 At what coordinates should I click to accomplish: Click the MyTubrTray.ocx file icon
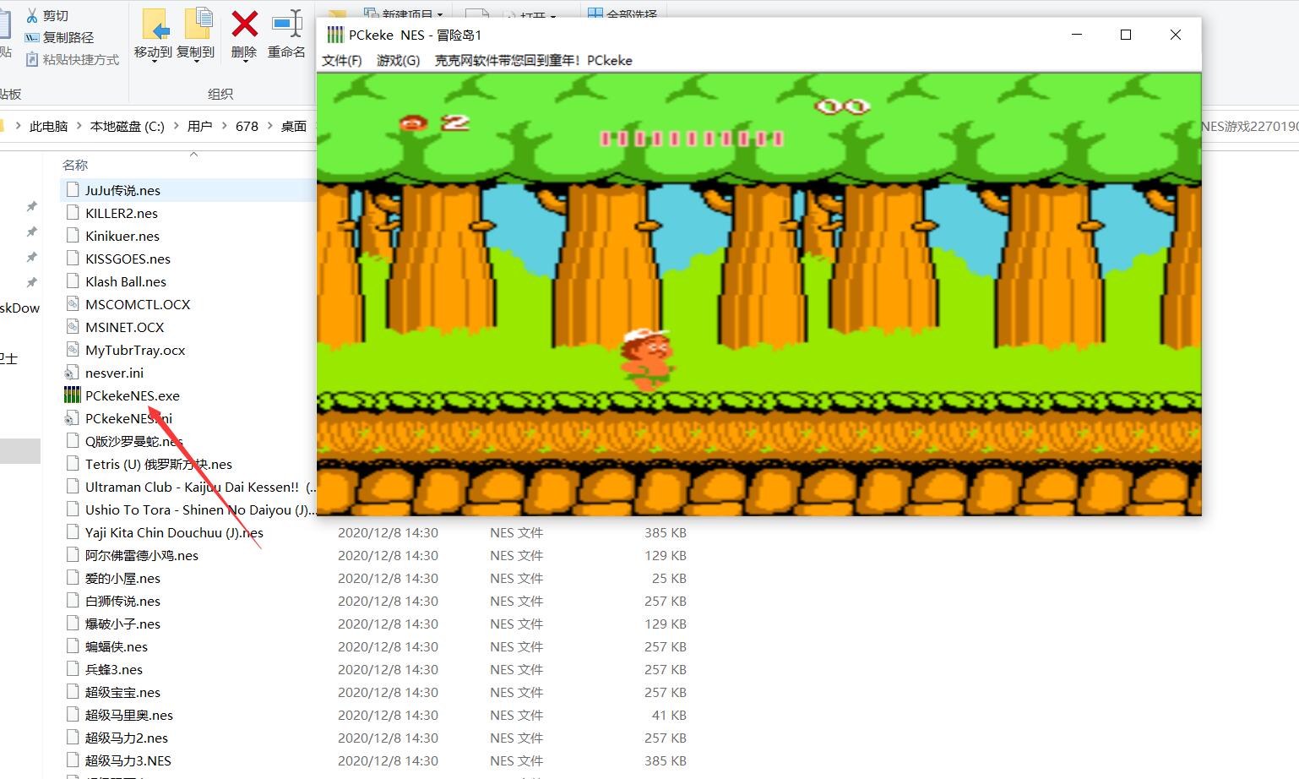click(72, 350)
